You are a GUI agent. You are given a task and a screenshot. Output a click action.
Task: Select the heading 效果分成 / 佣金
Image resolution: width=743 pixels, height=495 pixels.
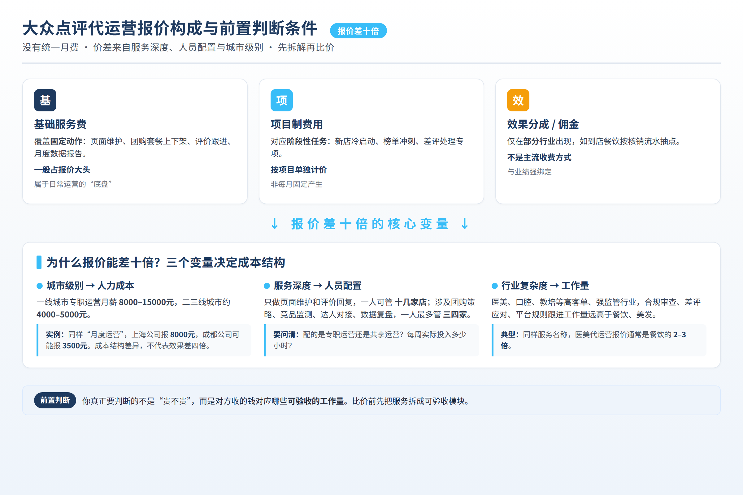543,124
